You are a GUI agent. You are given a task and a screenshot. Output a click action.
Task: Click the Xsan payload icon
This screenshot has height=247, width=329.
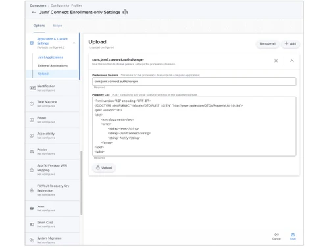click(32, 208)
